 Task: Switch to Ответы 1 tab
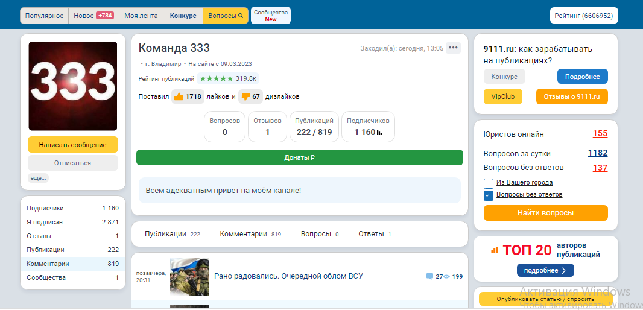[x=375, y=234]
